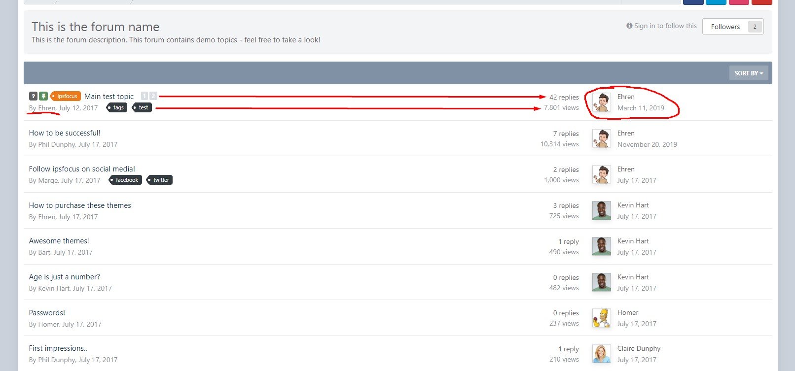Click the info icon beside Sign in to follow
795x371 pixels.
[x=629, y=26]
